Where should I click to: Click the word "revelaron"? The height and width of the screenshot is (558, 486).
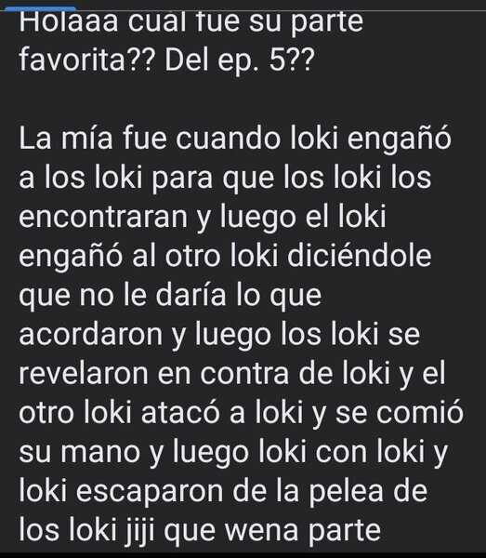coord(84,374)
